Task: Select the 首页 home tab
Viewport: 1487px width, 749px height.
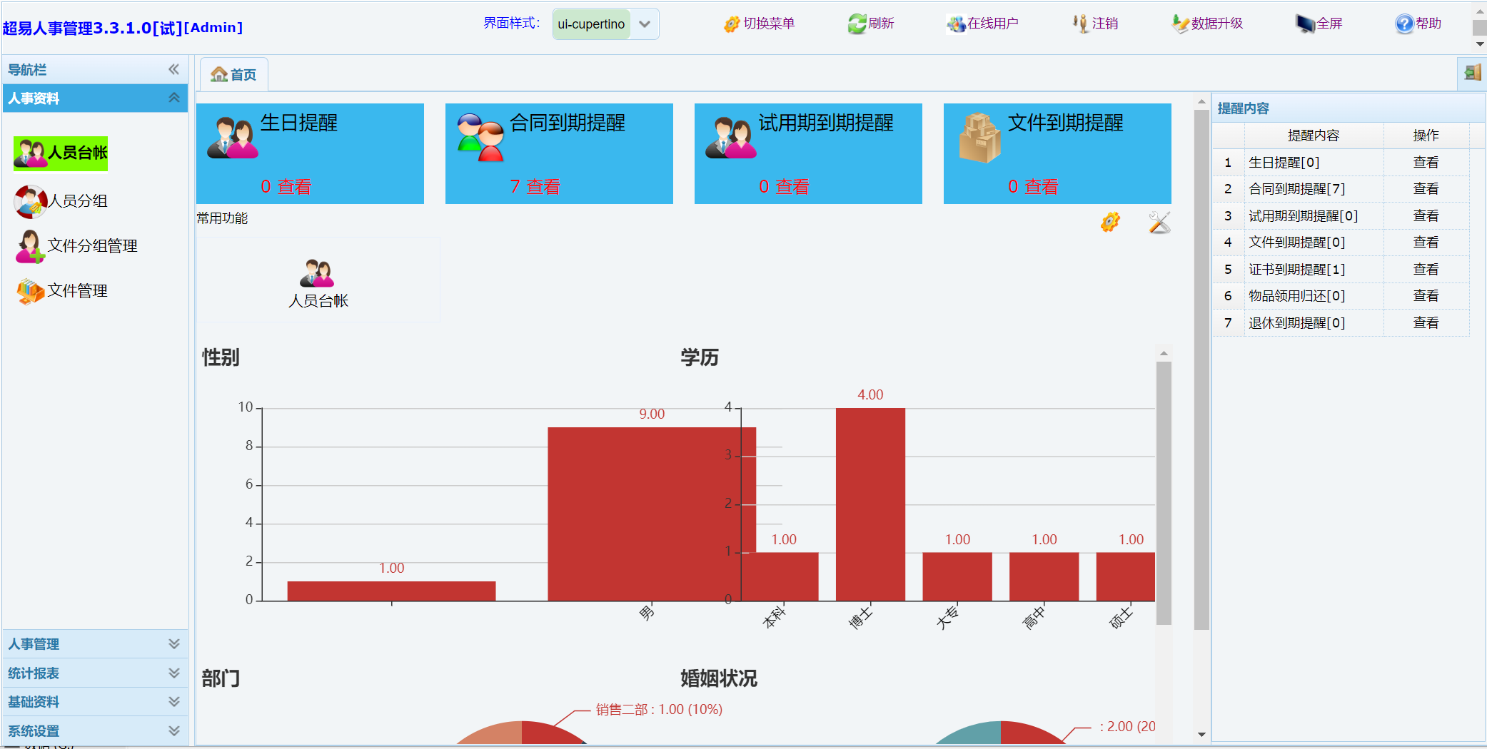Action: click(x=234, y=75)
